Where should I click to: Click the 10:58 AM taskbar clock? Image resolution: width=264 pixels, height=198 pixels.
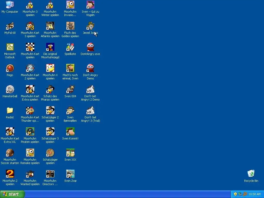tap(254, 194)
